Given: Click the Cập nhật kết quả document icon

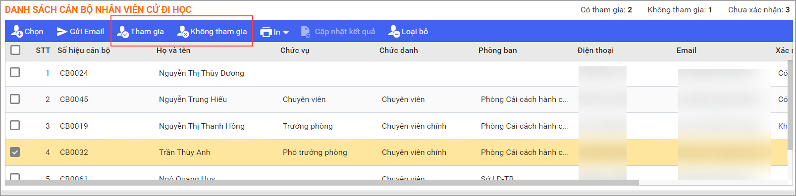Looking at the screenshot, I should (x=306, y=32).
